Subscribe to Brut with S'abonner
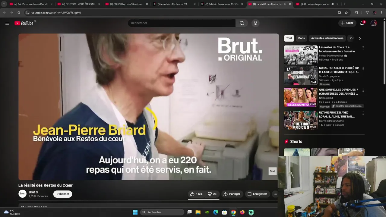Viewport: 386px width, 217px height. click(63, 194)
